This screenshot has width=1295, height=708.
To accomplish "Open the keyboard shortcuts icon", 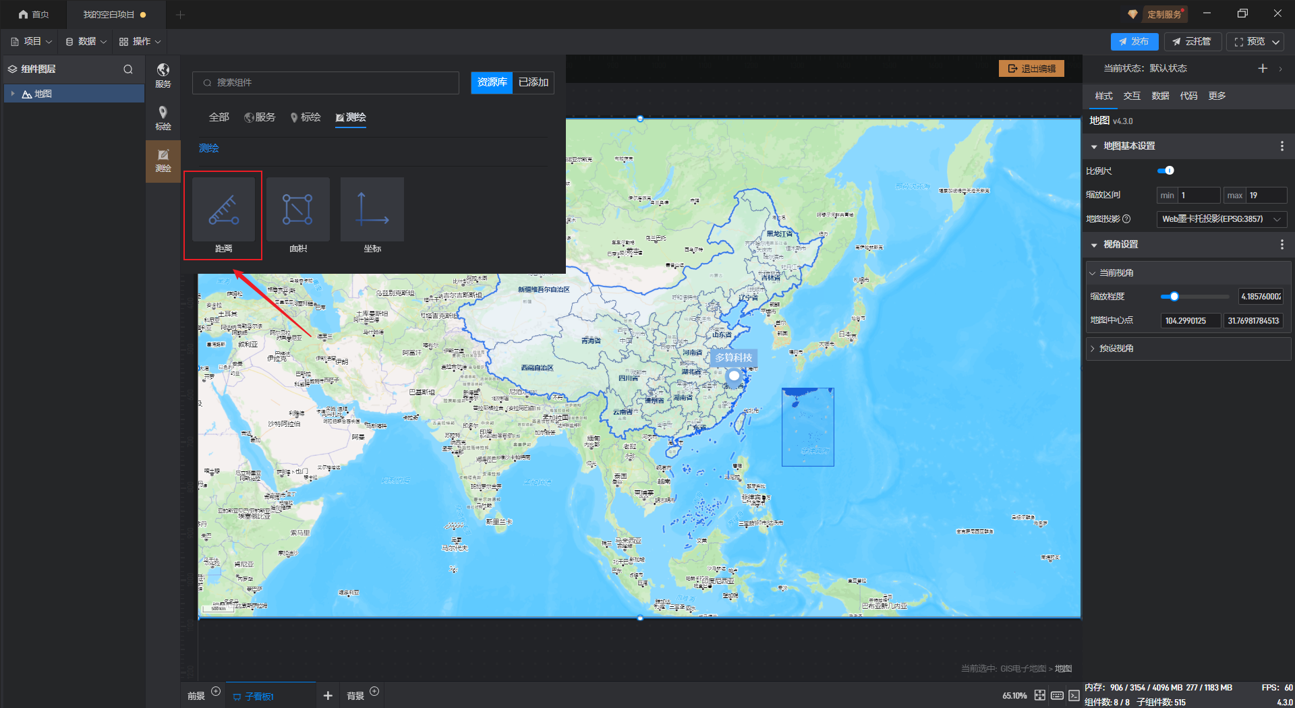I will pos(1057,695).
